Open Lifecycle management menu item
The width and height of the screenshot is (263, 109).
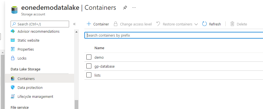pyautogui.click(x=35, y=96)
